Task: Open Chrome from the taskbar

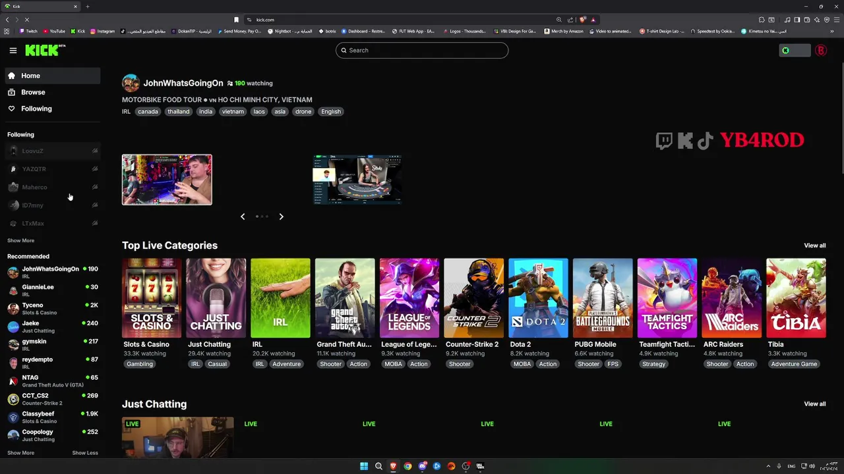Action: coord(407,466)
